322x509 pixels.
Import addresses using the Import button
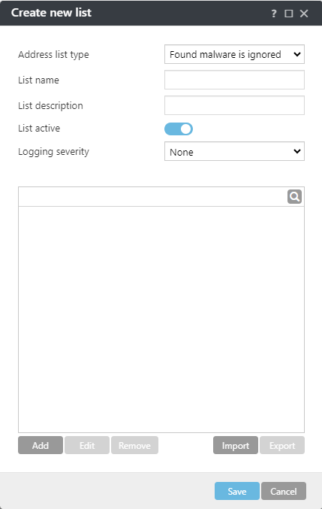[x=236, y=445]
